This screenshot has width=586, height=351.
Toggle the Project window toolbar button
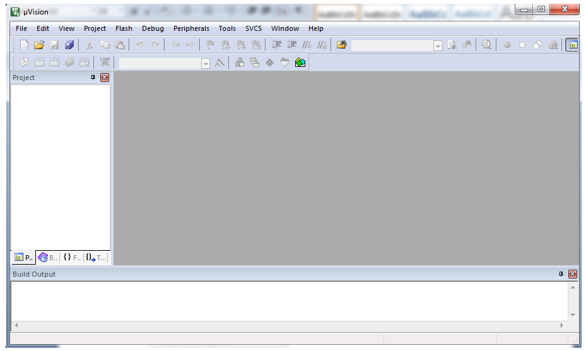(x=572, y=45)
